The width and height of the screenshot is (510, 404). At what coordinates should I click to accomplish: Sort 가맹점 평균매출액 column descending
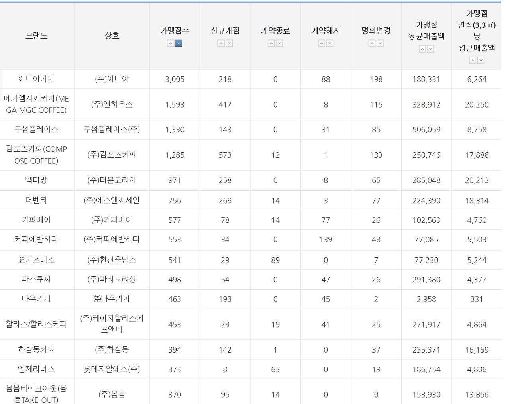pos(431,49)
